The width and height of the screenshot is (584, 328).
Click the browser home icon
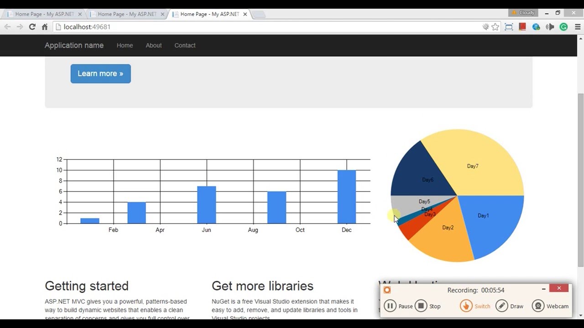(45, 27)
